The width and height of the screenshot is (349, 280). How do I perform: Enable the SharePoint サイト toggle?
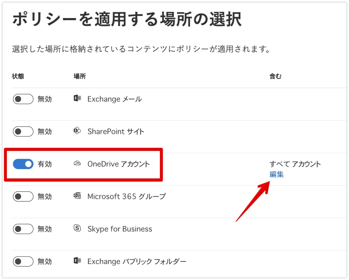(23, 132)
